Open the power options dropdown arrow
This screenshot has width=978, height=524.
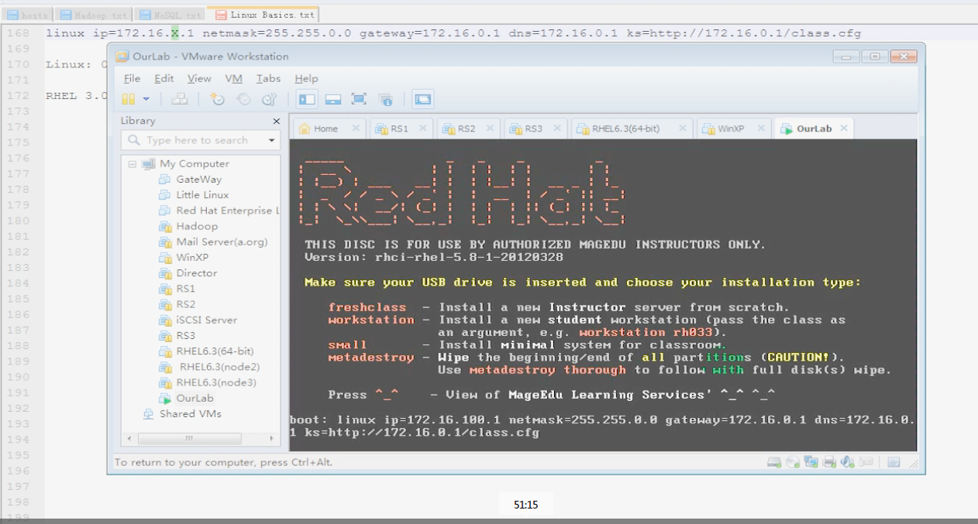click(x=146, y=99)
